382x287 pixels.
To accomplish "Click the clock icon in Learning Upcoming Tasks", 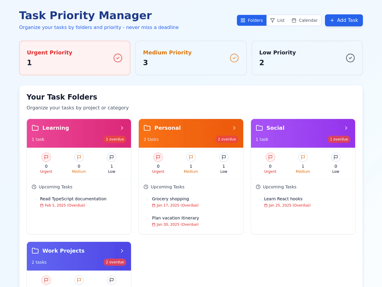I will [34, 187].
